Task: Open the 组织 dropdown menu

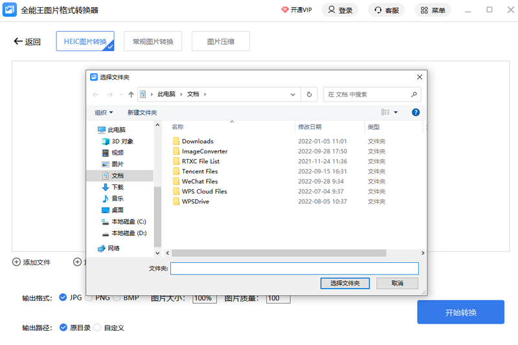Action: (104, 113)
